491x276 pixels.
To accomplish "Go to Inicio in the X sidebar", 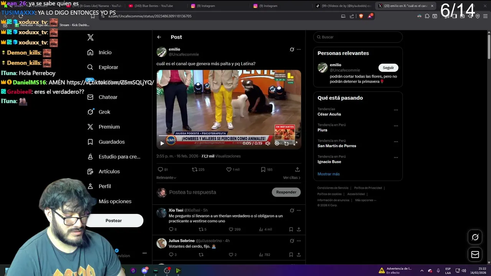I will 99,52.
